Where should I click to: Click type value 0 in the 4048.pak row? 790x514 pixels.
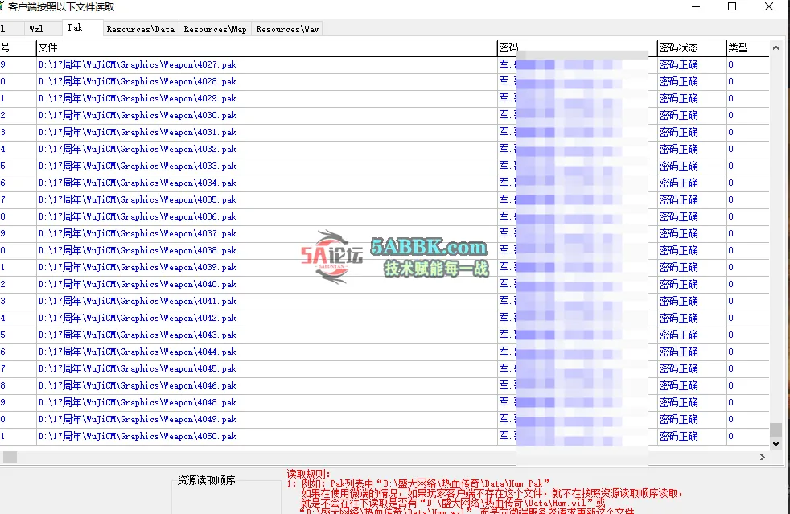pyautogui.click(x=730, y=402)
